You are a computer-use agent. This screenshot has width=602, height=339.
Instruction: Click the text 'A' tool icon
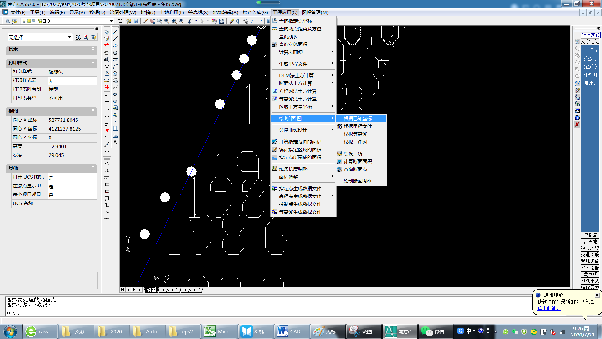tap(115, 143)
